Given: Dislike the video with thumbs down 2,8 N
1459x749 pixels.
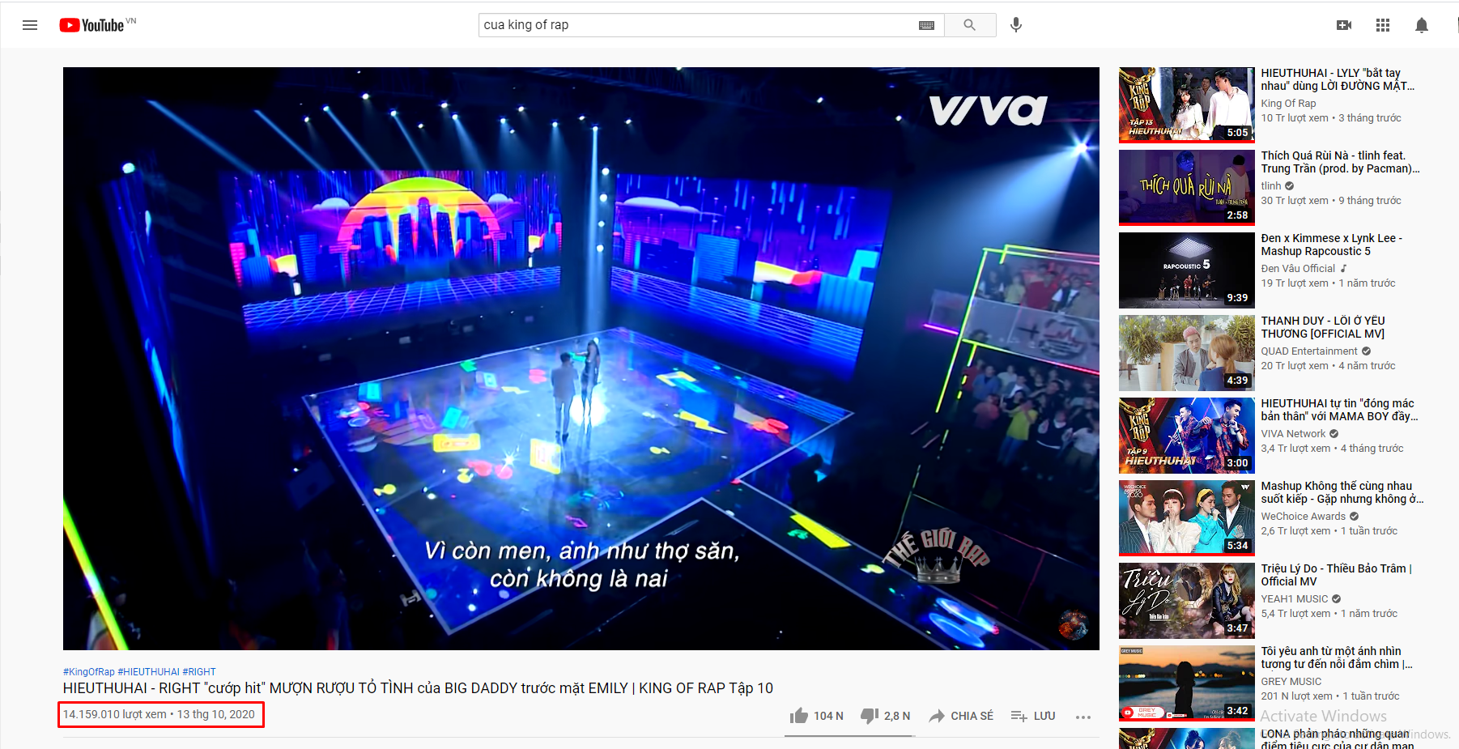Looking at the screenshot, I should coord(886,716).
